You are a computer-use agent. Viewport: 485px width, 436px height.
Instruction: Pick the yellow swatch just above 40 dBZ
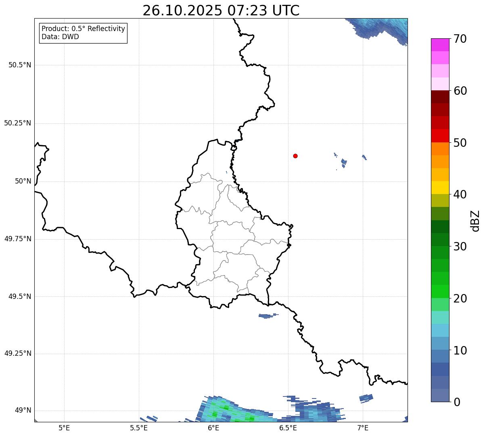pyautogui.click(x=440, y=188)
